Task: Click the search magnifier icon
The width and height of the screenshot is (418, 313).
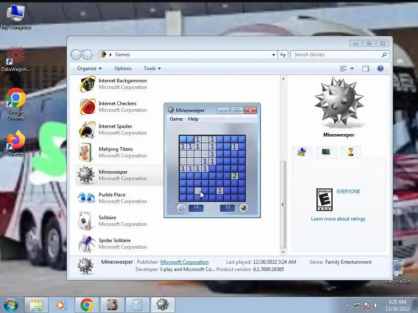Action: coord(384,55)
